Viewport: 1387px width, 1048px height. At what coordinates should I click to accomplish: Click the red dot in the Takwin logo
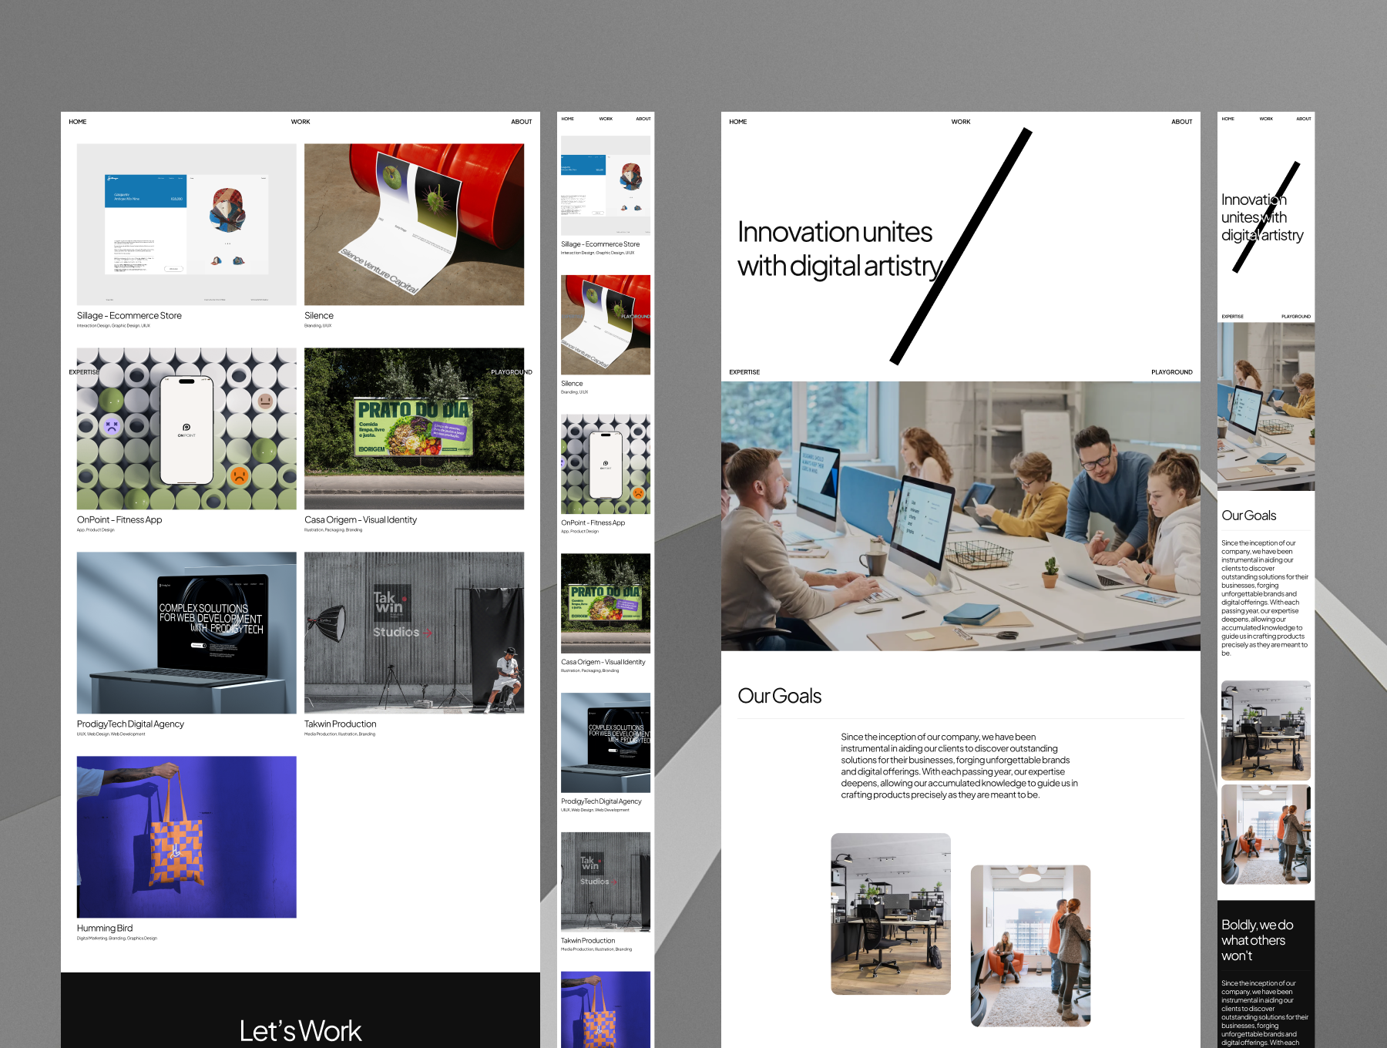[x=404, y=597]
